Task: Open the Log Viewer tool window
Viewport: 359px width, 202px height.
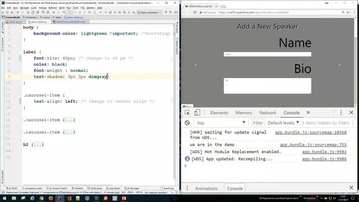Action: click(x=113, y=189)
